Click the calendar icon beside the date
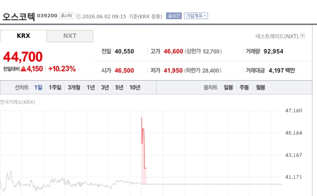This screenshot has width=317, height=196. pos(79,16)
